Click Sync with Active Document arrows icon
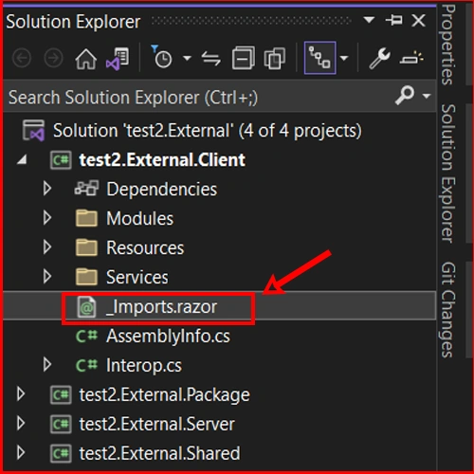Screen dimensions: 474x474 coord(211,59)
